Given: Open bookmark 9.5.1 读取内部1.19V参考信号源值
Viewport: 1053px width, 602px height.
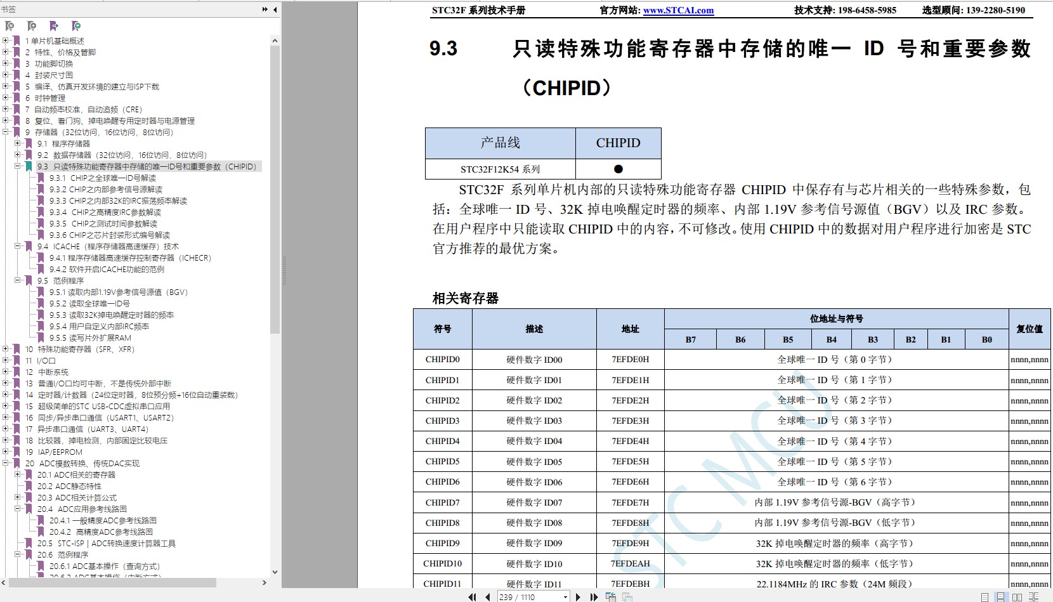Looking at the screenshot, I should (x=119, y=292).
